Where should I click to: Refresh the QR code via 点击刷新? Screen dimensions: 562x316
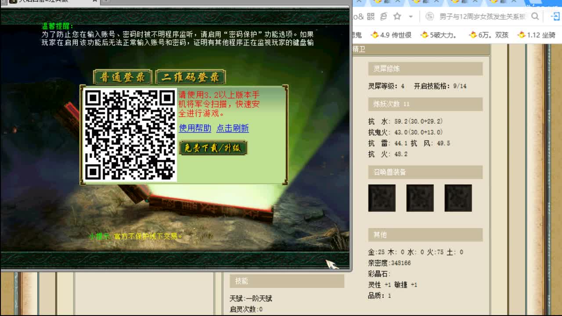click(233, 128)
